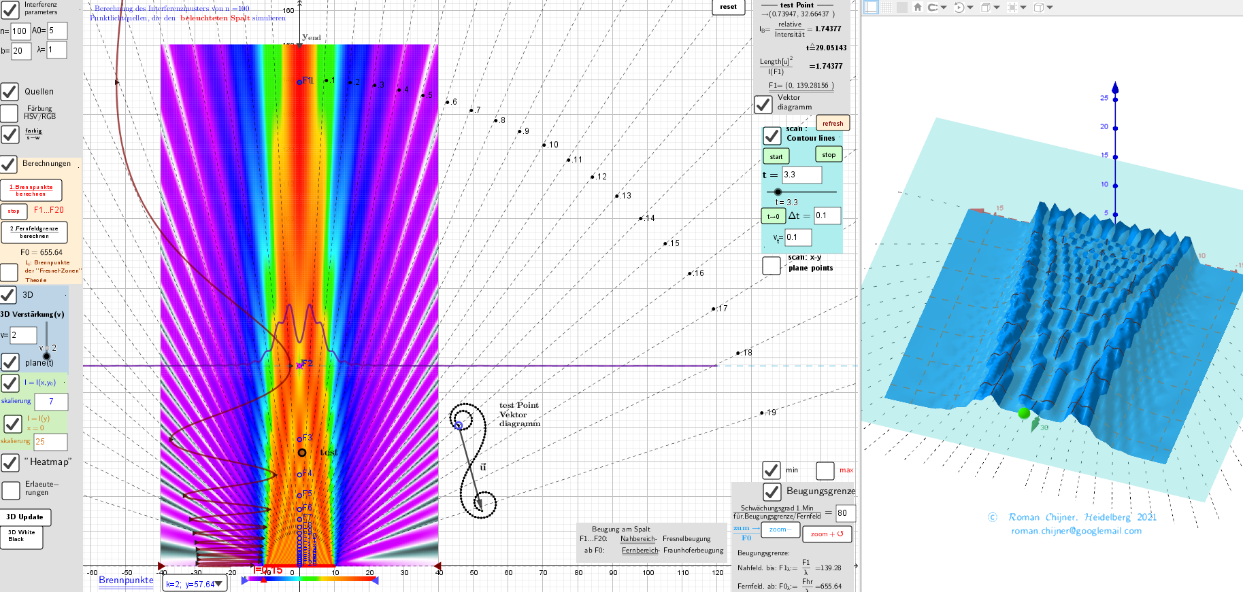
Task: Toggle the 3D checkbox
Action: pyautogui.click(x=8, y=294)
